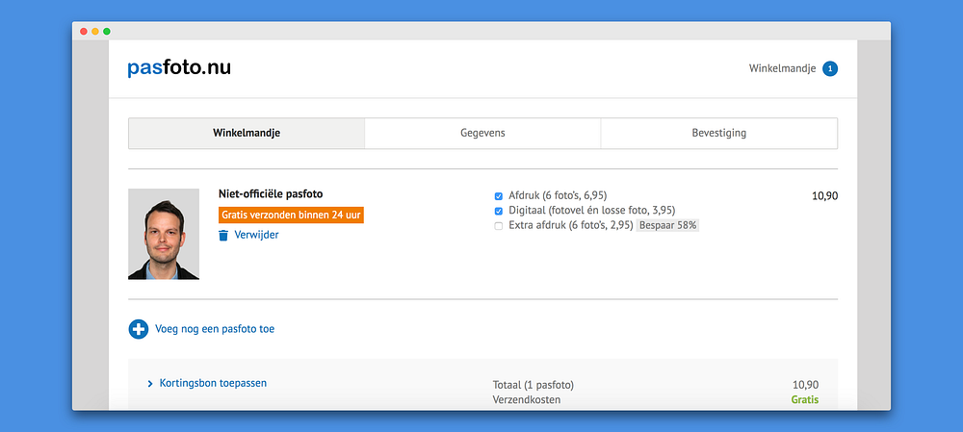Click the orange Gratis verzonden banner
This screenshot has width=963, height=432.
tap(291, 215)
